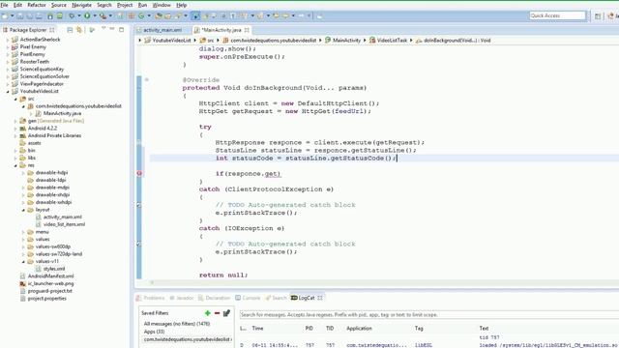The image size is (619, 348).
Task: Expand the RoosterTeeth project
Action: point(8,62)
